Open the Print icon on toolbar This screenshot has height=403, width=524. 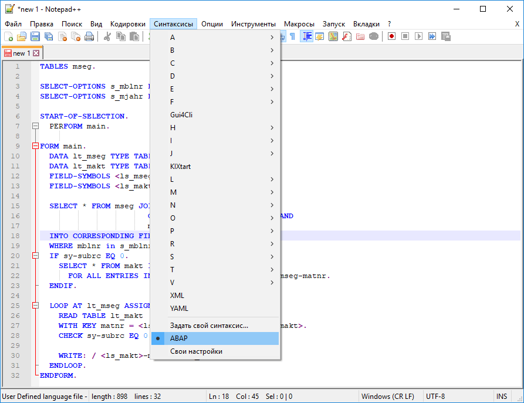click(89, 36)
